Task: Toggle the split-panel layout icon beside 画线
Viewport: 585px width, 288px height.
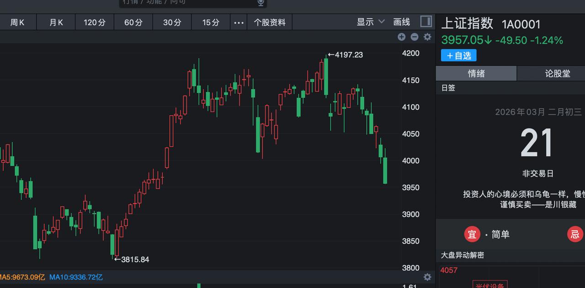Action: [426, 21]
